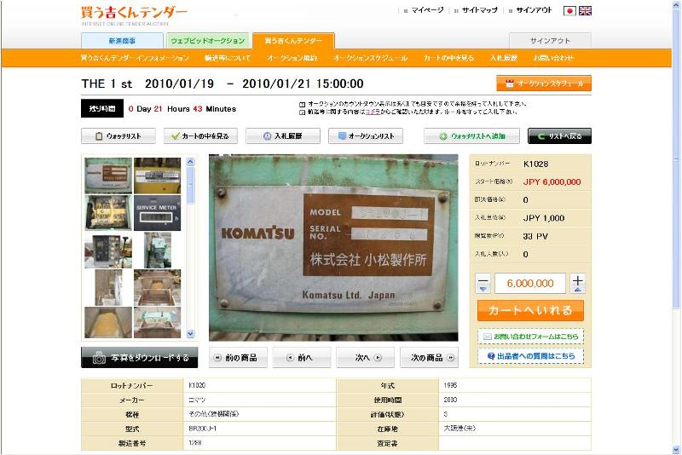This screenshot has height=455, width=682.
Task: Open サイトマップ link in header
Action: tap(479, 10)
